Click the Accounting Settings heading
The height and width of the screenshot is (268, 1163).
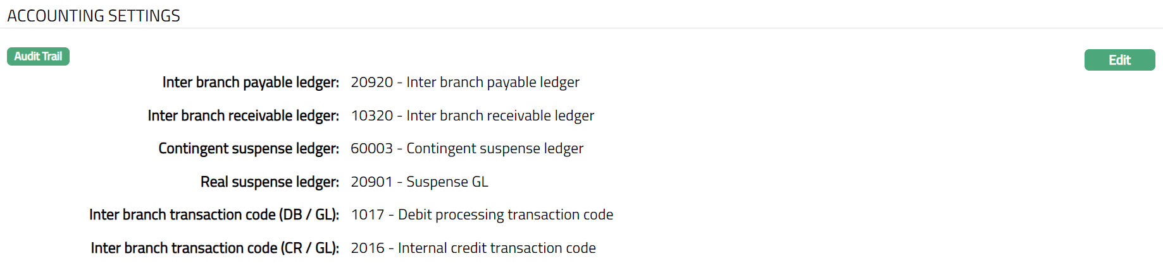pos(94,16)
